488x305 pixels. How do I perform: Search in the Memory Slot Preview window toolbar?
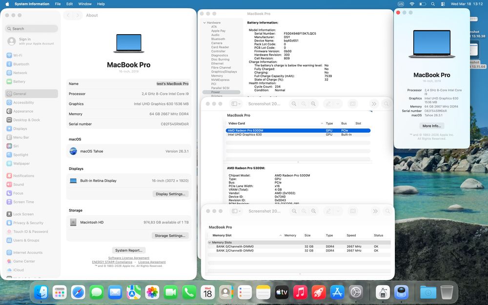[x=387, y=211]
